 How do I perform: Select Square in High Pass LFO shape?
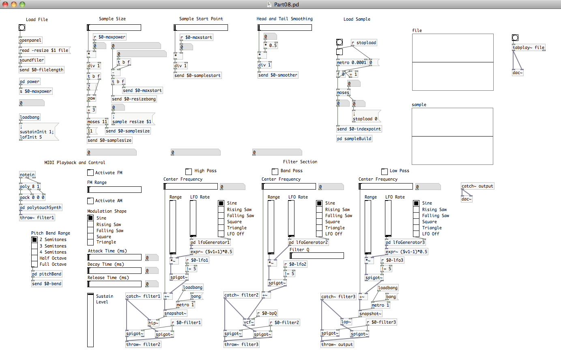click(x=221, y=222)
